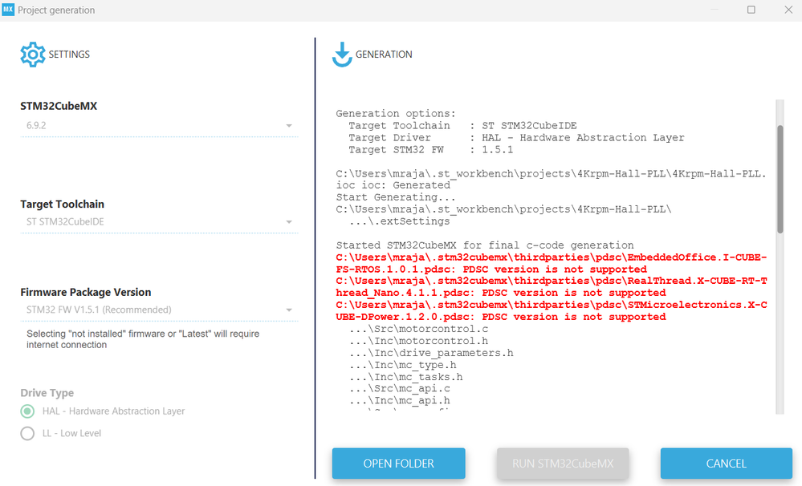Click '...\Inc\drive_parameters.h' log entry
This screenshot has height=486, width=802.
[x=431, y=353]
